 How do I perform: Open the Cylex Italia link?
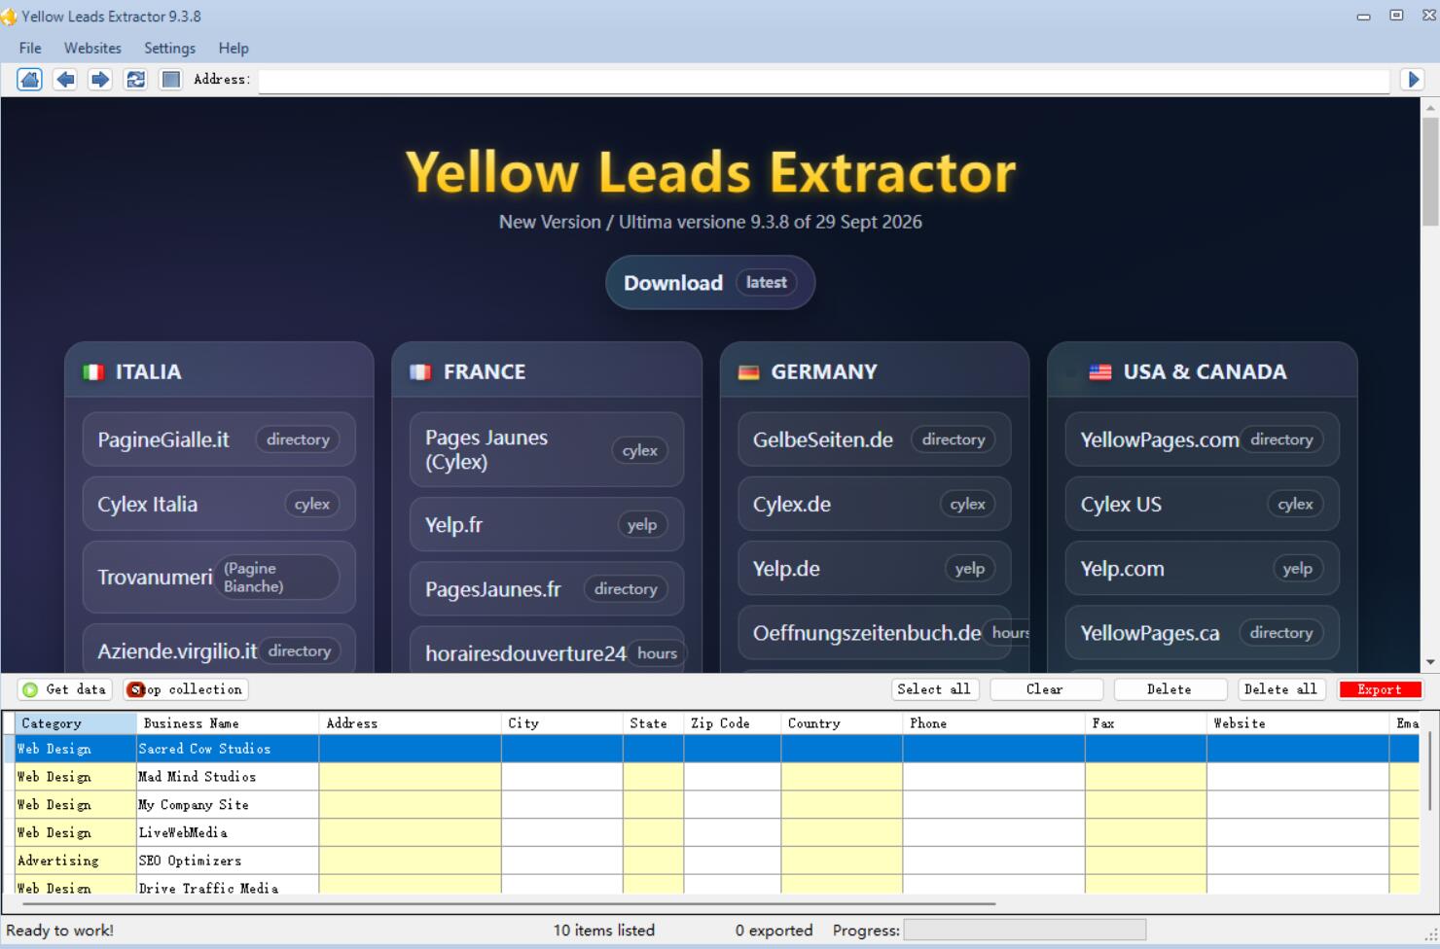(219, 504)
